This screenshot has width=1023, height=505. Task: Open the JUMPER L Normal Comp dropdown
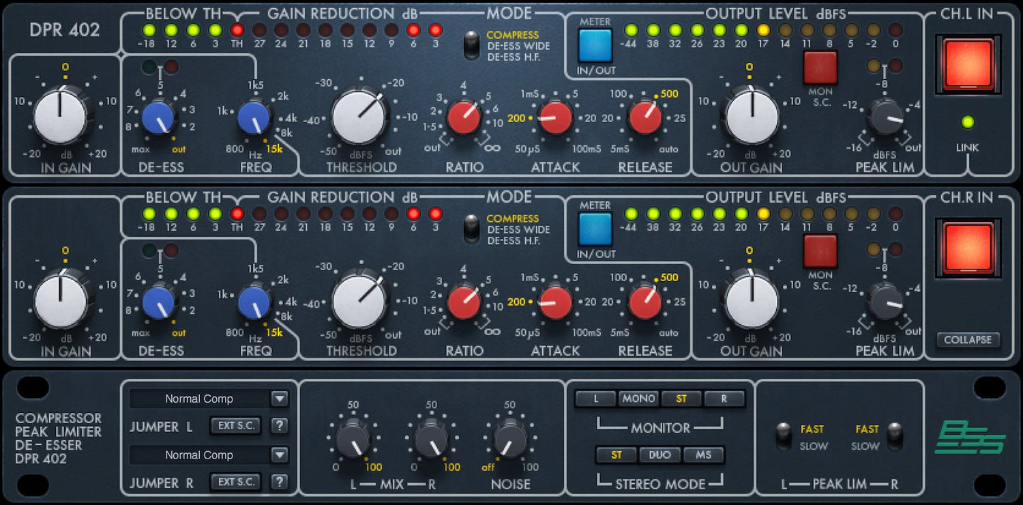point(279,399)
